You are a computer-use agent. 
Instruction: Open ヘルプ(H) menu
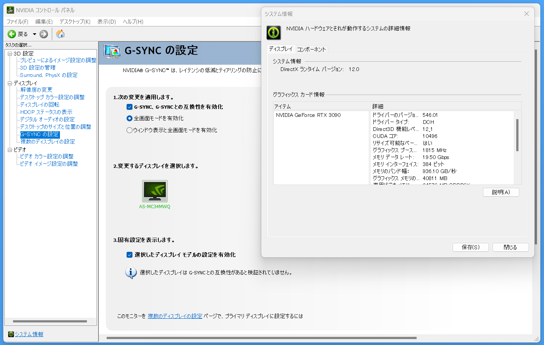133,21
